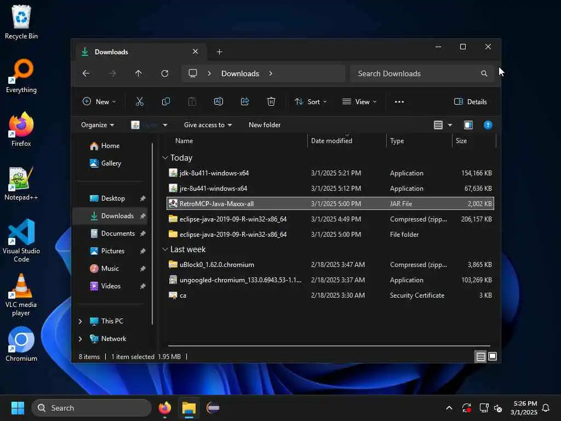
Task: Open Music in navigation pane
Action: tap(110, 269)
